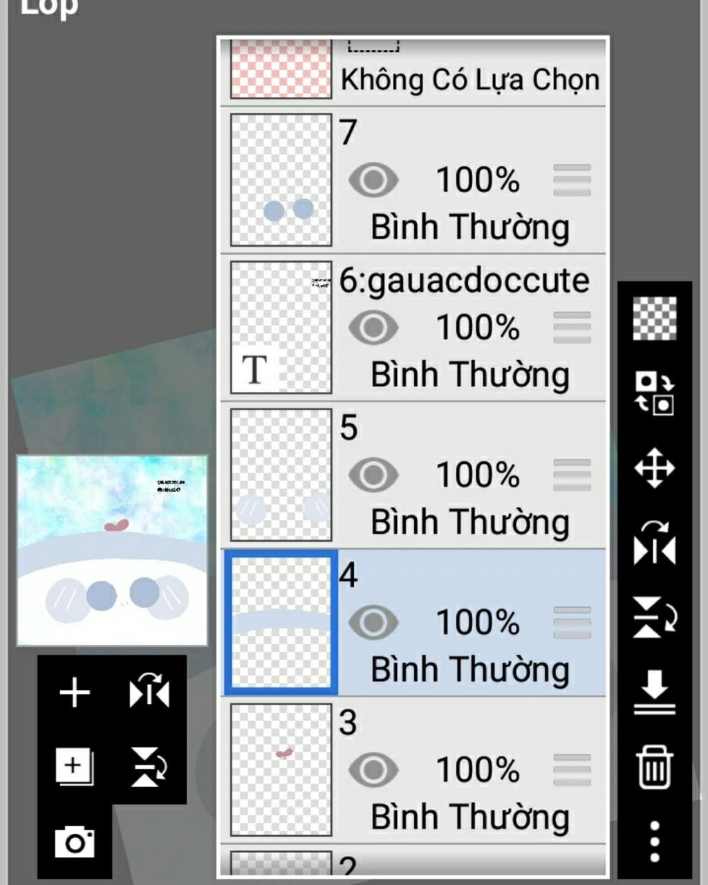The width and height of the screenshot is (708, 885).
Task: Tap the duplicate layer icon
Action: tap(74, 766)
